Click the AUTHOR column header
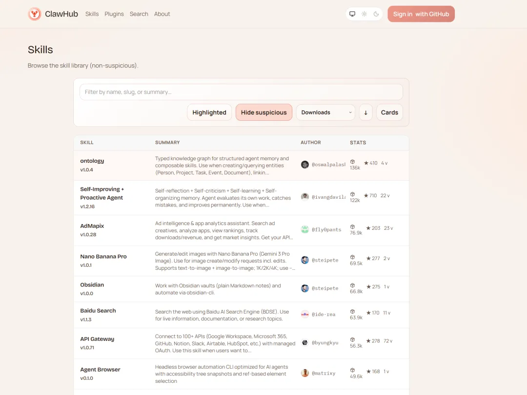 (310, 143)
